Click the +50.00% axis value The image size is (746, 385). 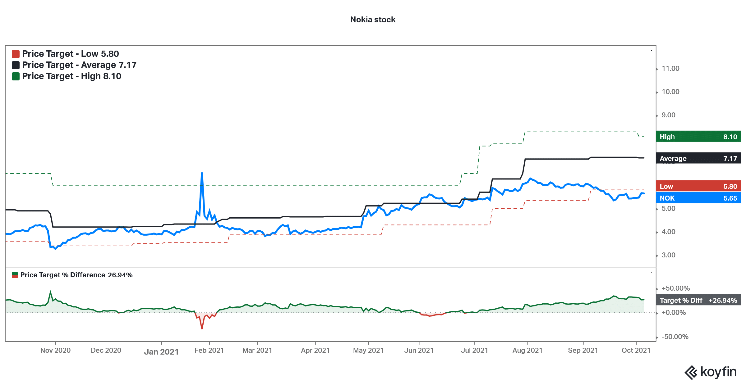(675, 288)
